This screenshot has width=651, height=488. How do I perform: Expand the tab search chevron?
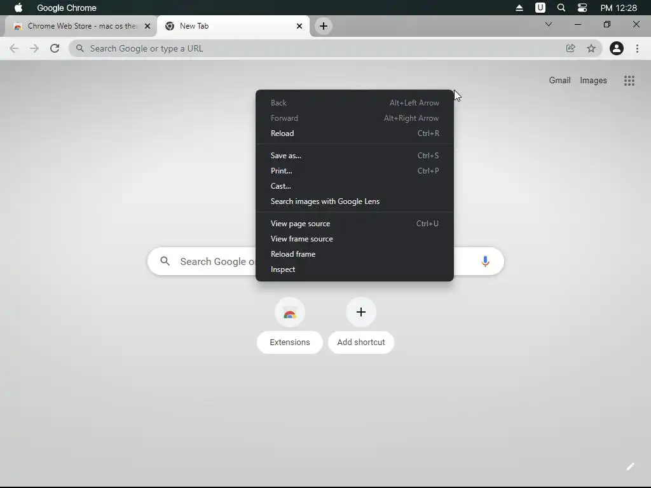click(549, 24)
